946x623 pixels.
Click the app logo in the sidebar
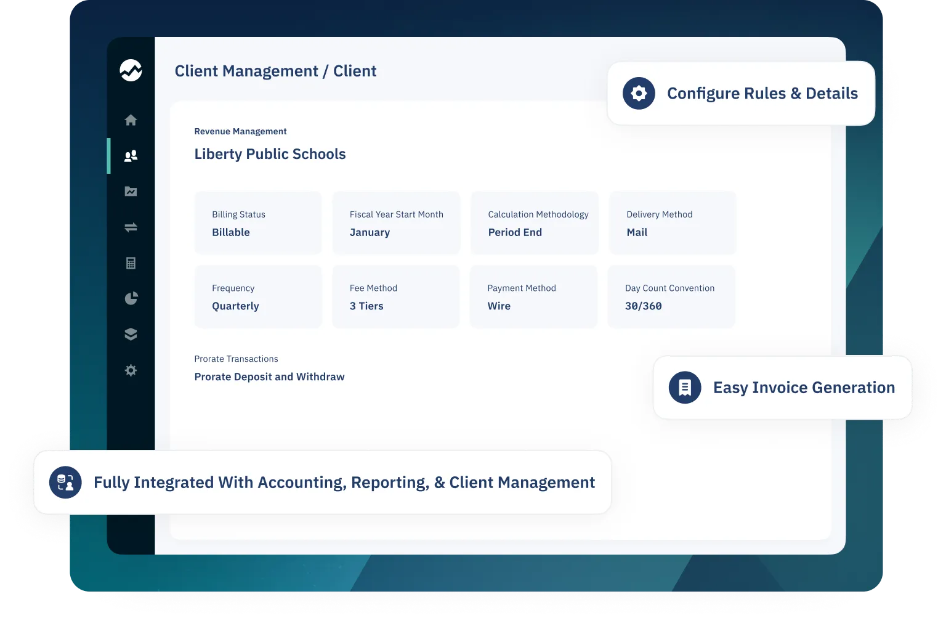131,70
